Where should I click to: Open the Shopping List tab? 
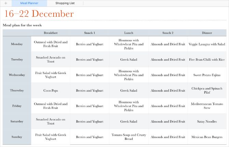65,3
